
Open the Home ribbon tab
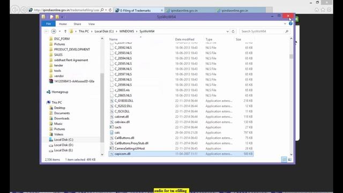point(63,24)
